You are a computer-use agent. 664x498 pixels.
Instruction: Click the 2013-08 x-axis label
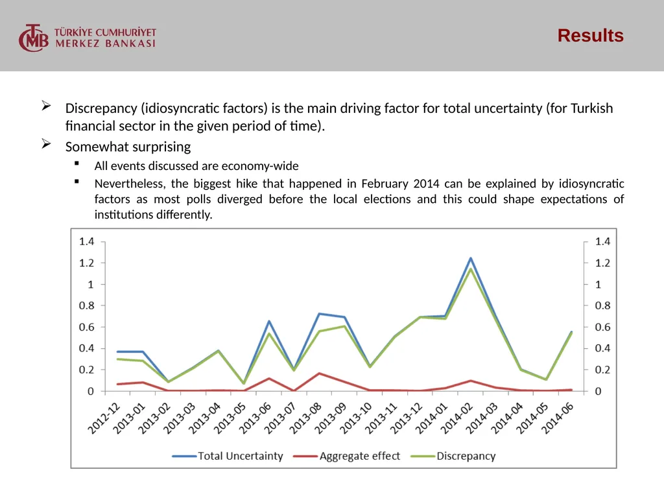tap(305, 418)
